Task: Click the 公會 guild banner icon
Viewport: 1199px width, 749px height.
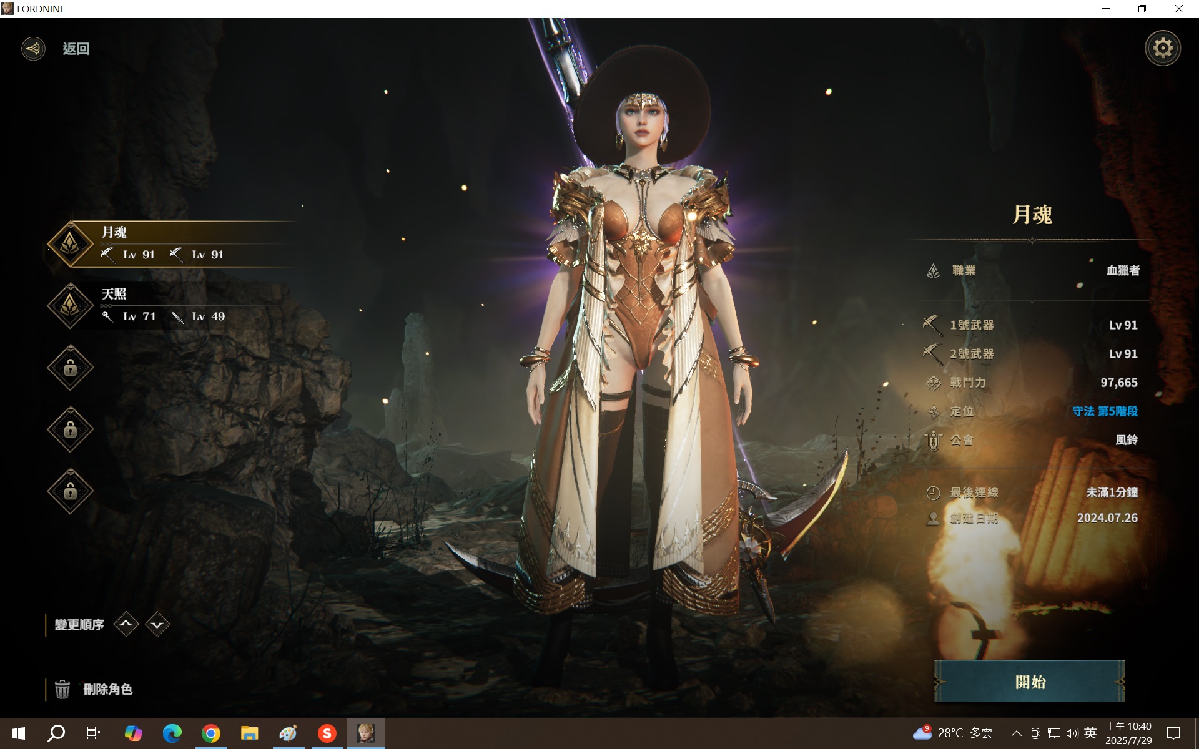Action: tap(934, 441)
